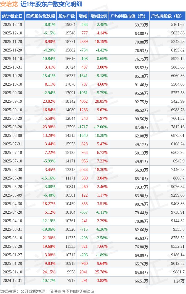The image size is (186, 294).
Task: Select the 增减比例 column header
Action: click(99, 16)
